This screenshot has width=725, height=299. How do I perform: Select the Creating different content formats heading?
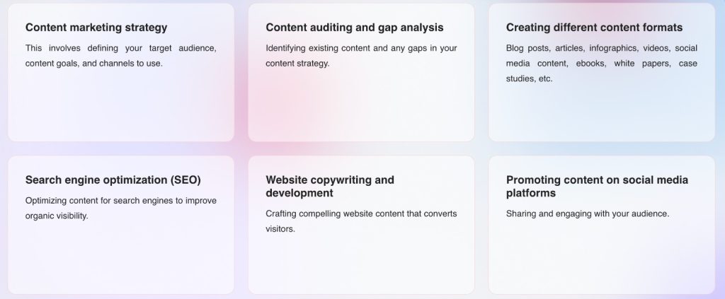coord(594,28)
